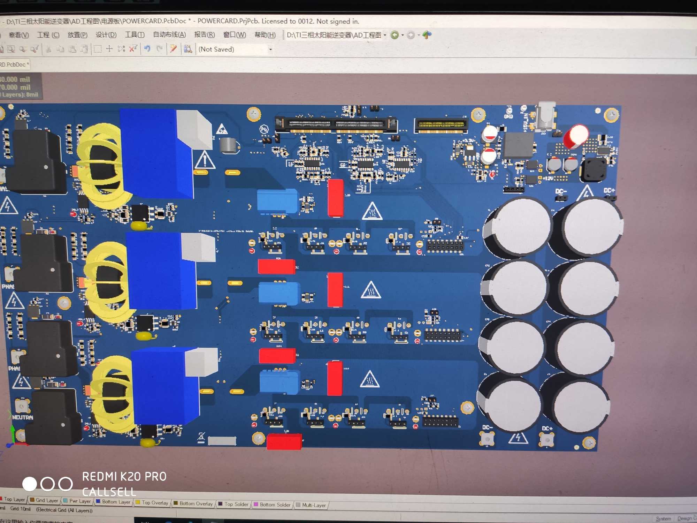Click the Zoom Area magnifier icon
This screenshot has width=697, height=523.
click(x=11, y=49)
